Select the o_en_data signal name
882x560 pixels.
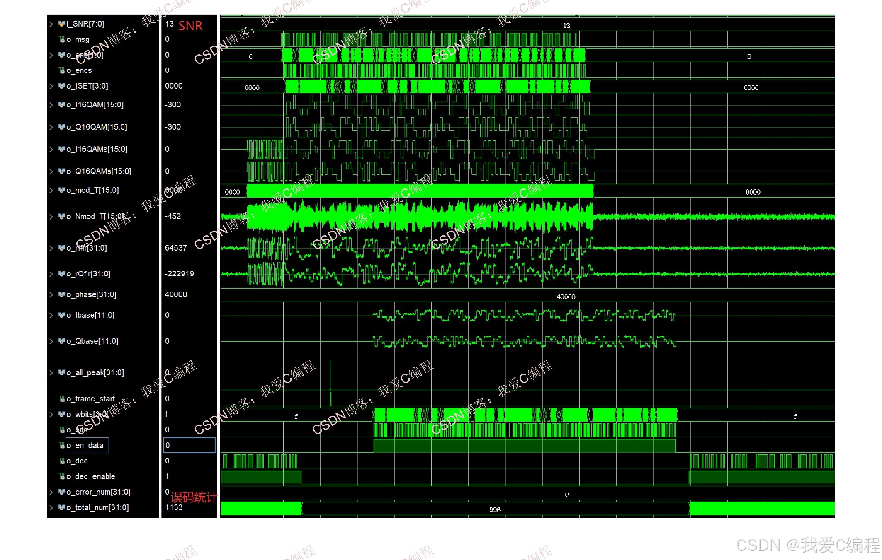tap(85, 446)
